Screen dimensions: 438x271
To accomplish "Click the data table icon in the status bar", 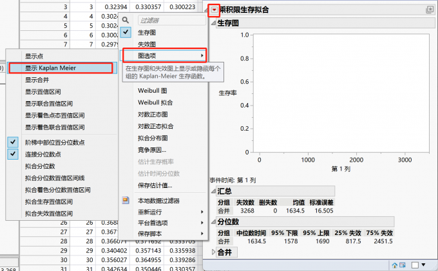I will 403,265.
